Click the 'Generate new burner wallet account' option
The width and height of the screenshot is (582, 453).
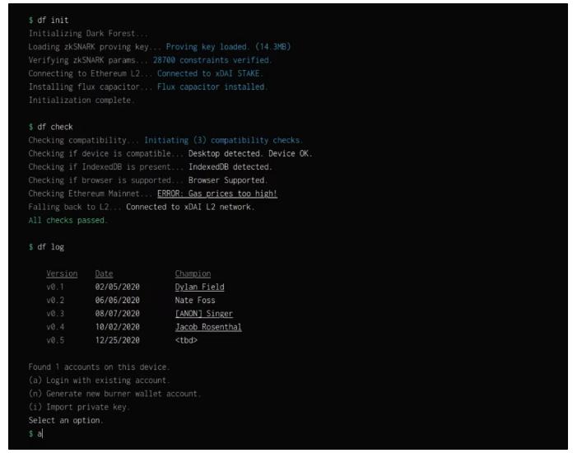(114, 394)
